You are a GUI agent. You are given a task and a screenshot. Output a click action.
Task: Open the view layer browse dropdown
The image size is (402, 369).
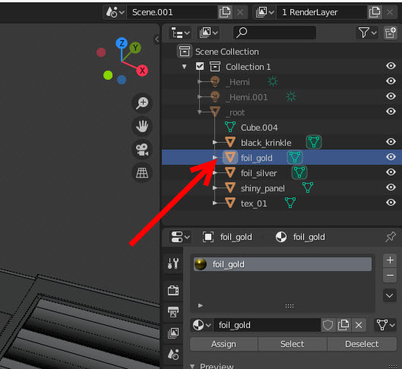[264, 12]
